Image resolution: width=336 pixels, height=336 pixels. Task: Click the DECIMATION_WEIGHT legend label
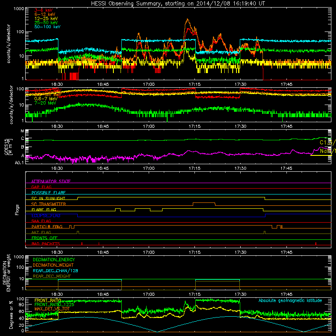[53, 265]
